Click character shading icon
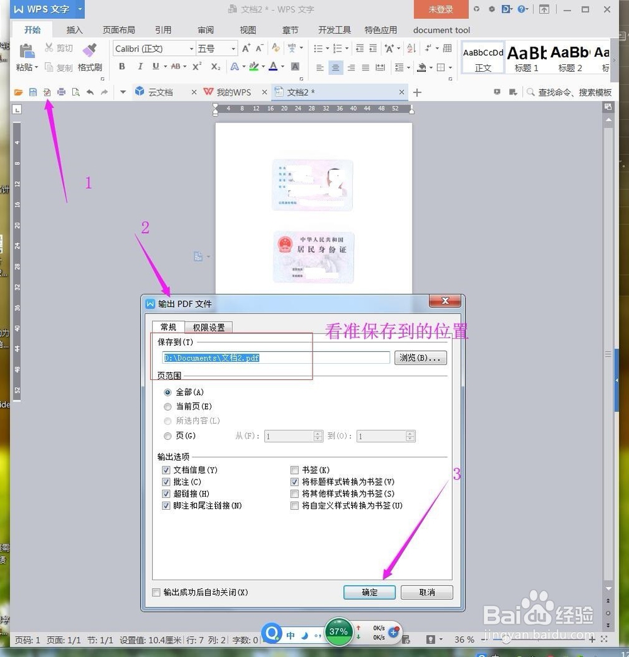Image resolution: width=629 pixels, height=657 pixels. point(295,66)
